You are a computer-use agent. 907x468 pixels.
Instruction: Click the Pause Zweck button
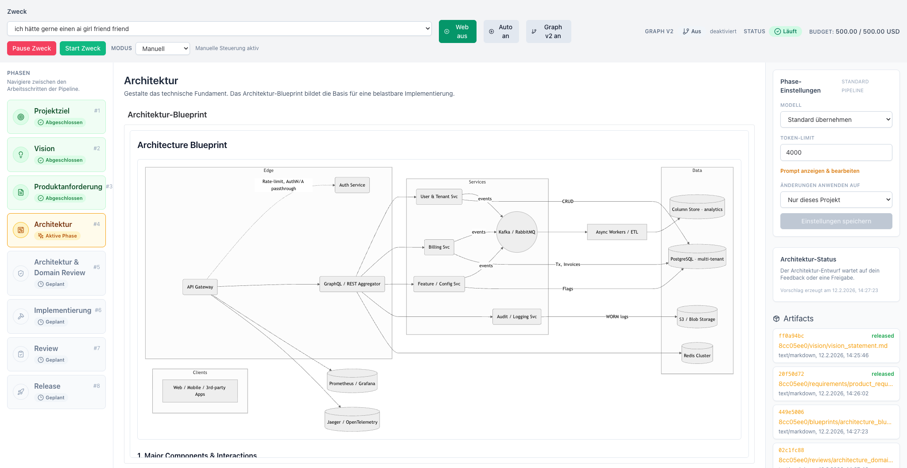point(31,48)
